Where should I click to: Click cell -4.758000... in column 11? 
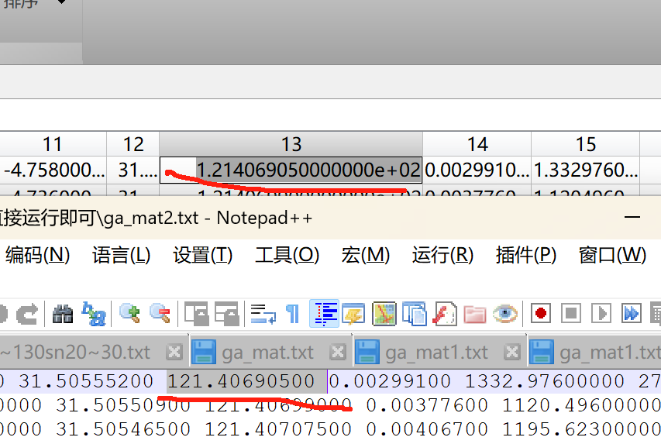click(53, 170)
